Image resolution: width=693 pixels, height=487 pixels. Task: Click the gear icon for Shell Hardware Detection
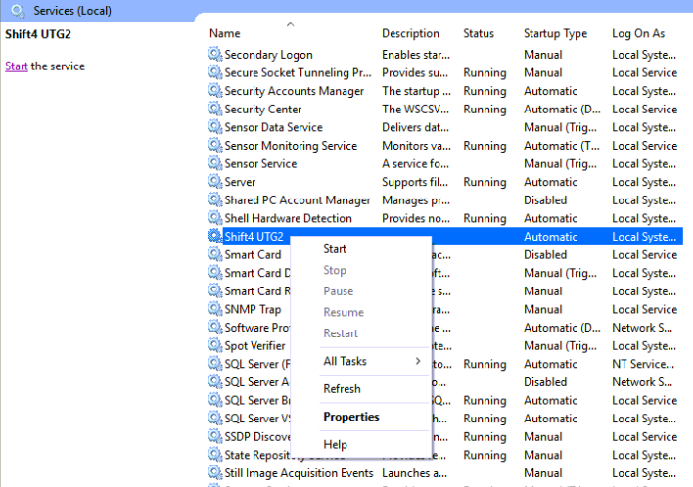coord(215,218)
